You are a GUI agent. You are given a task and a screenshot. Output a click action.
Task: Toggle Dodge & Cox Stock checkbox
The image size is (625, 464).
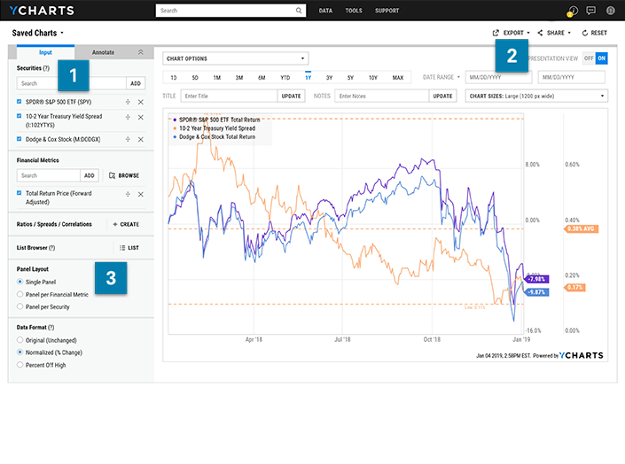(20, 139)
